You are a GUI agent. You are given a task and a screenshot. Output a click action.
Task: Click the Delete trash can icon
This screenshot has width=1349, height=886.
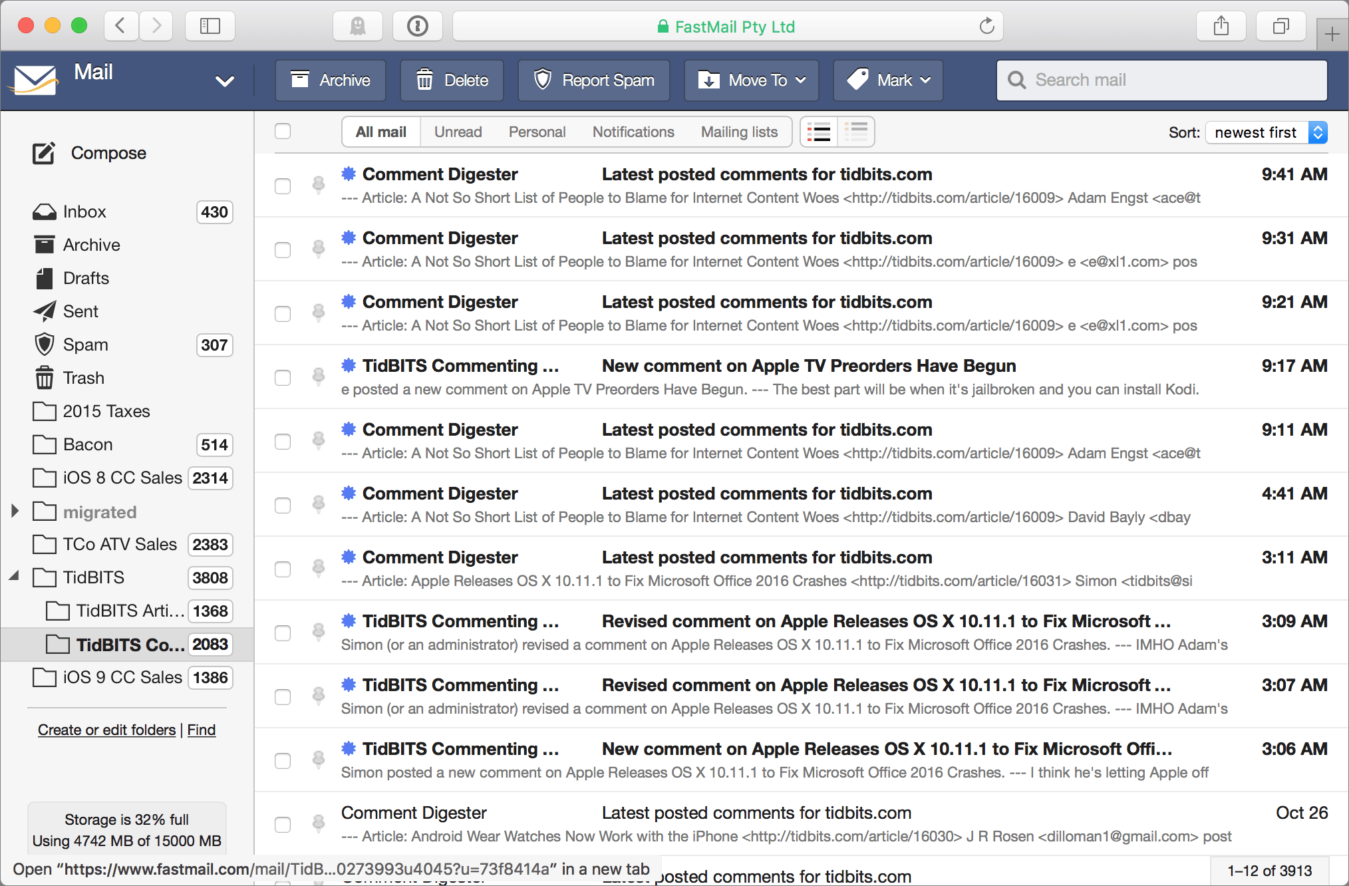[x=425, y=80]
